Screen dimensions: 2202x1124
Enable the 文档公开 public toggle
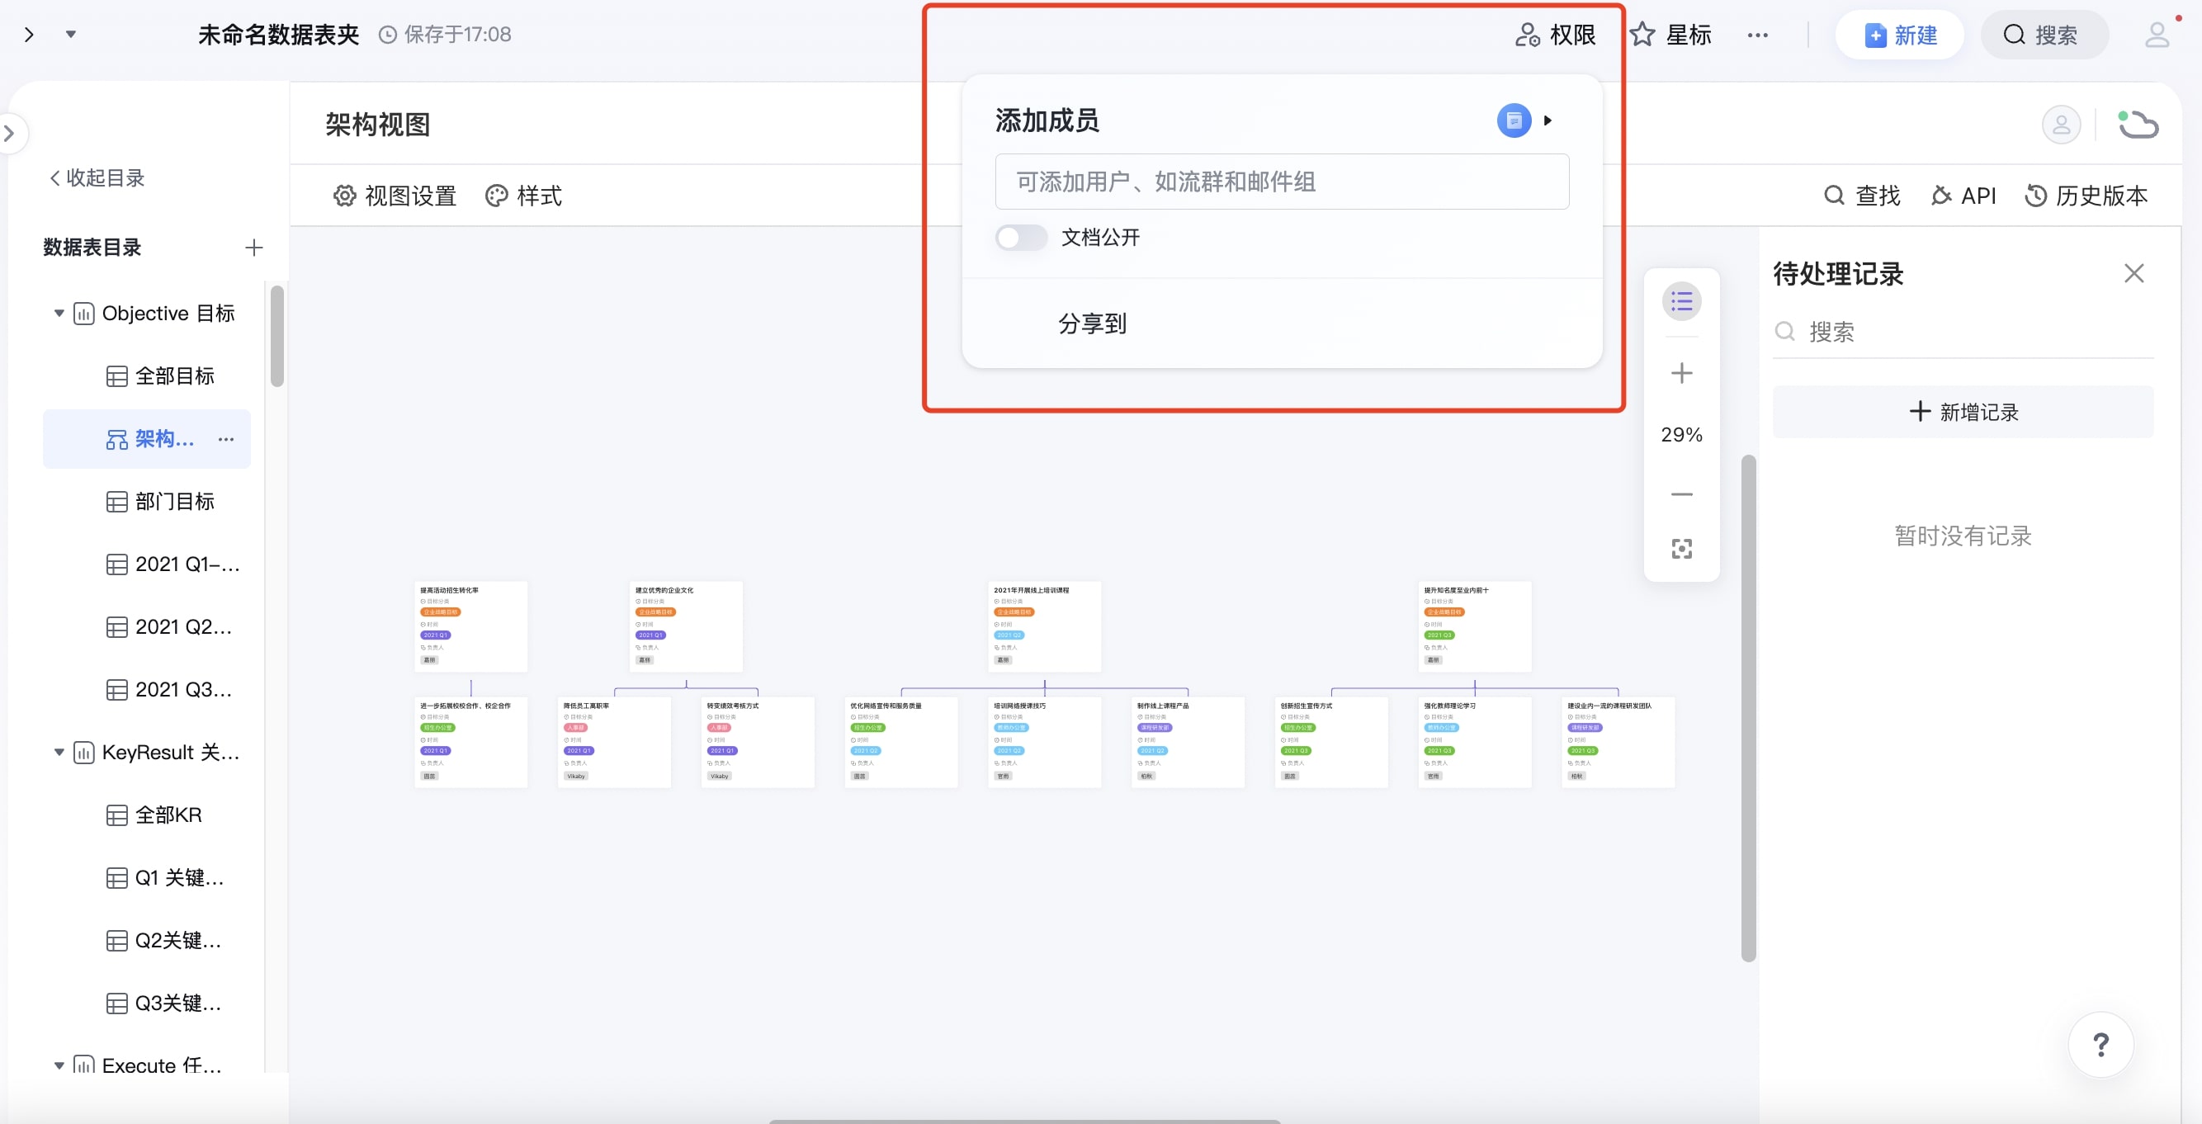pos(1021,238)
